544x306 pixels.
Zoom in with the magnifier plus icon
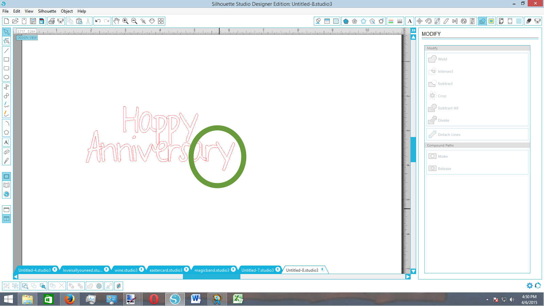tap(125, 21)
